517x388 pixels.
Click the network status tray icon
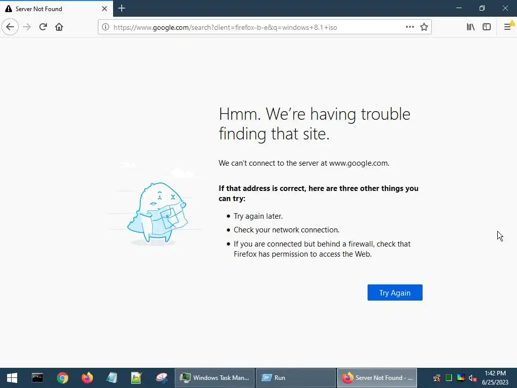click(x=437, y=378)
